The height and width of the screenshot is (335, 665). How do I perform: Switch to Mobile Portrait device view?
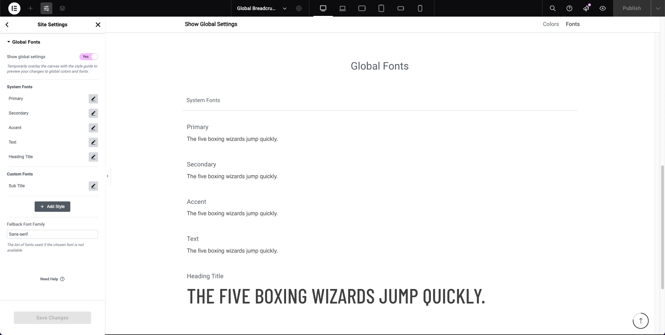pyautogui.click(x=420, y=8)
